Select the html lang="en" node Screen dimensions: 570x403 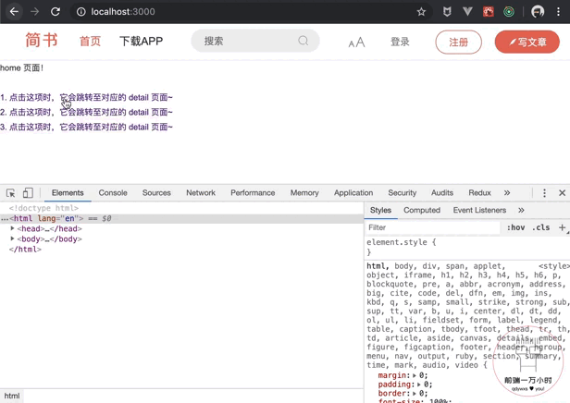click(181, 218)
